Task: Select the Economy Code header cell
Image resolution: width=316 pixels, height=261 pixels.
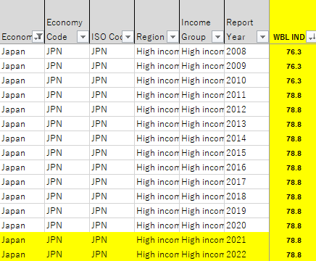Action: [x=67, y=22]
